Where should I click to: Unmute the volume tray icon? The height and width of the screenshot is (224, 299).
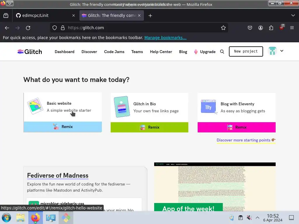[249, 218]
